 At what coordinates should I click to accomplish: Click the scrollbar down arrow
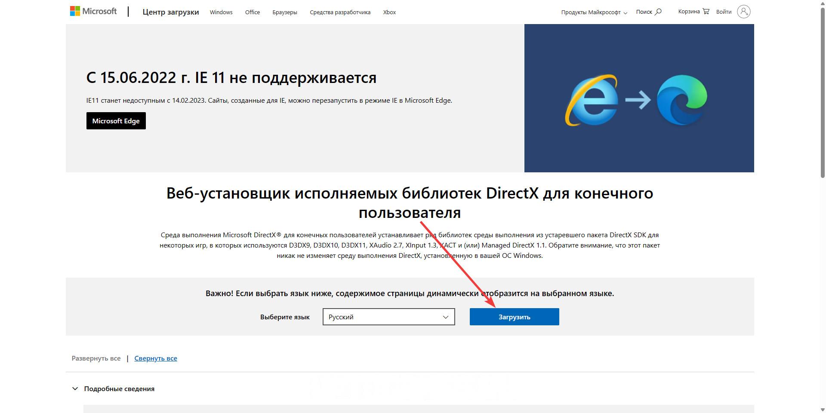(x=823, y=410)
